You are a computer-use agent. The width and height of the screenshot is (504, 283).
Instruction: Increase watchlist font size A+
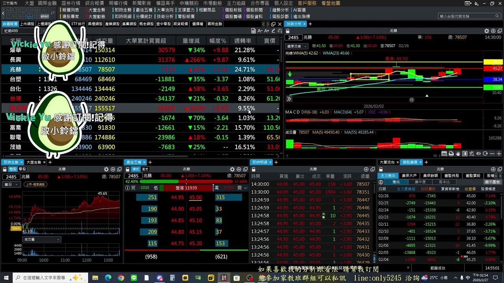[x=266, y=31]
